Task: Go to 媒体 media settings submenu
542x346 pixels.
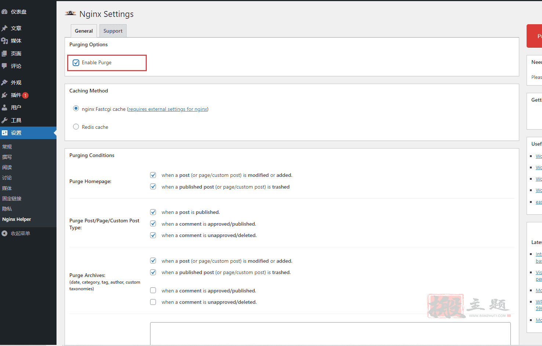Action: 7,188
